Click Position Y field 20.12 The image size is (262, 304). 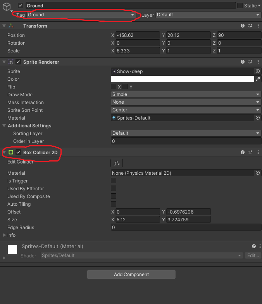click(188, 35)
